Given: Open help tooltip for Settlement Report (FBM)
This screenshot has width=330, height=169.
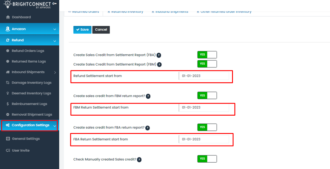Looking at the screenshot, I should (160, 65).
